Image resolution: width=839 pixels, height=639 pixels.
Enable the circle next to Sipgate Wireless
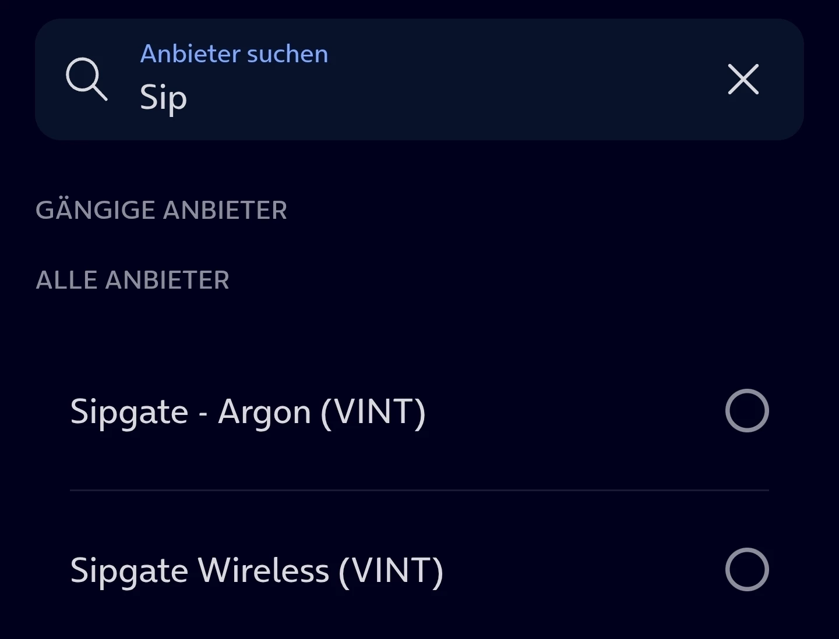tap(746, 570)
